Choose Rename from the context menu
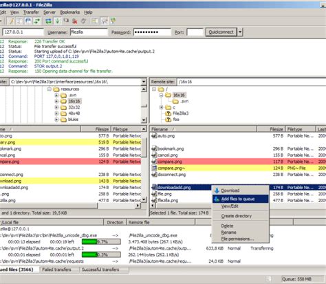Viewport: 326px width, 284px height. [240, 232]
